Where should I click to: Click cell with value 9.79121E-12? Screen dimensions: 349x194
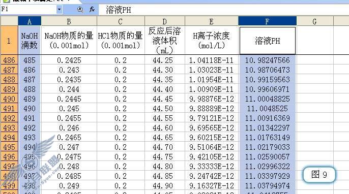212,118
